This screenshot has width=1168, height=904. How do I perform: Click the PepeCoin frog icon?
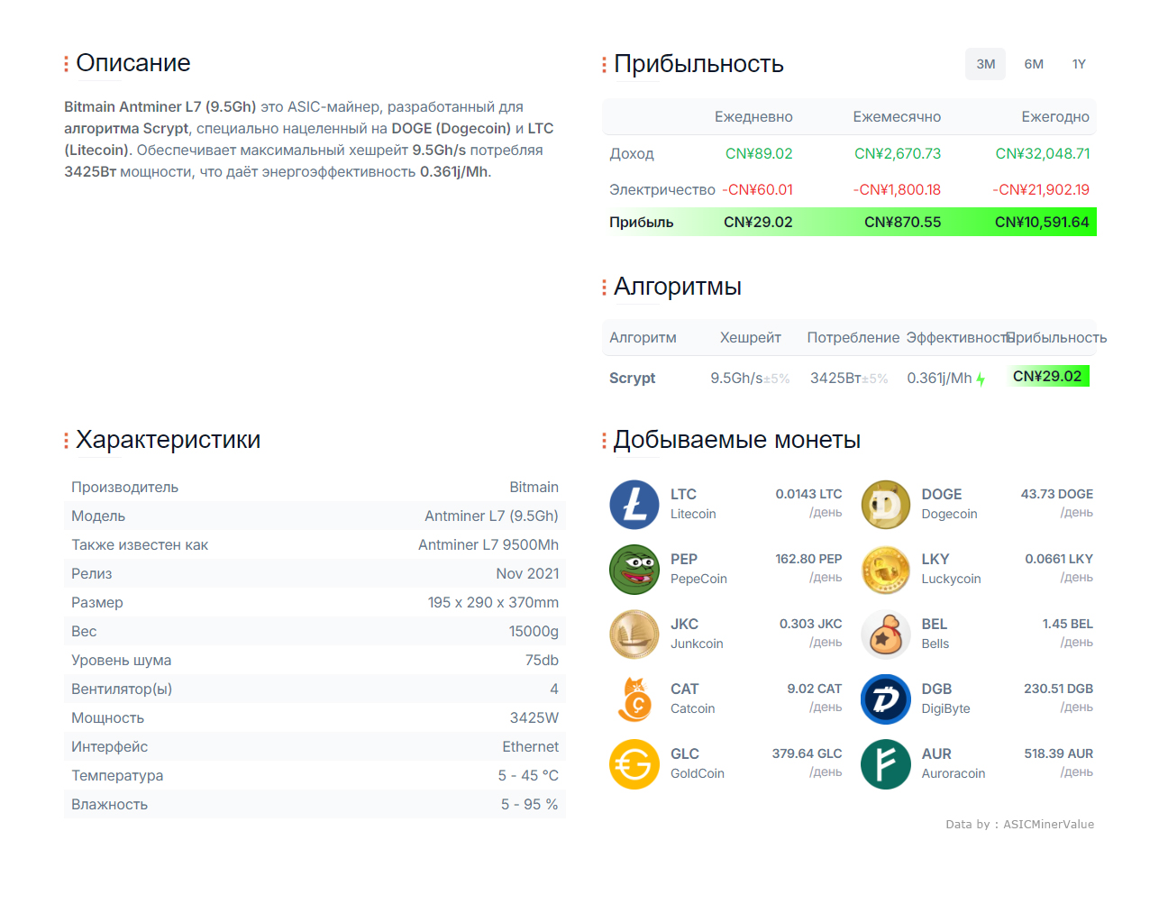click(634, 570)
